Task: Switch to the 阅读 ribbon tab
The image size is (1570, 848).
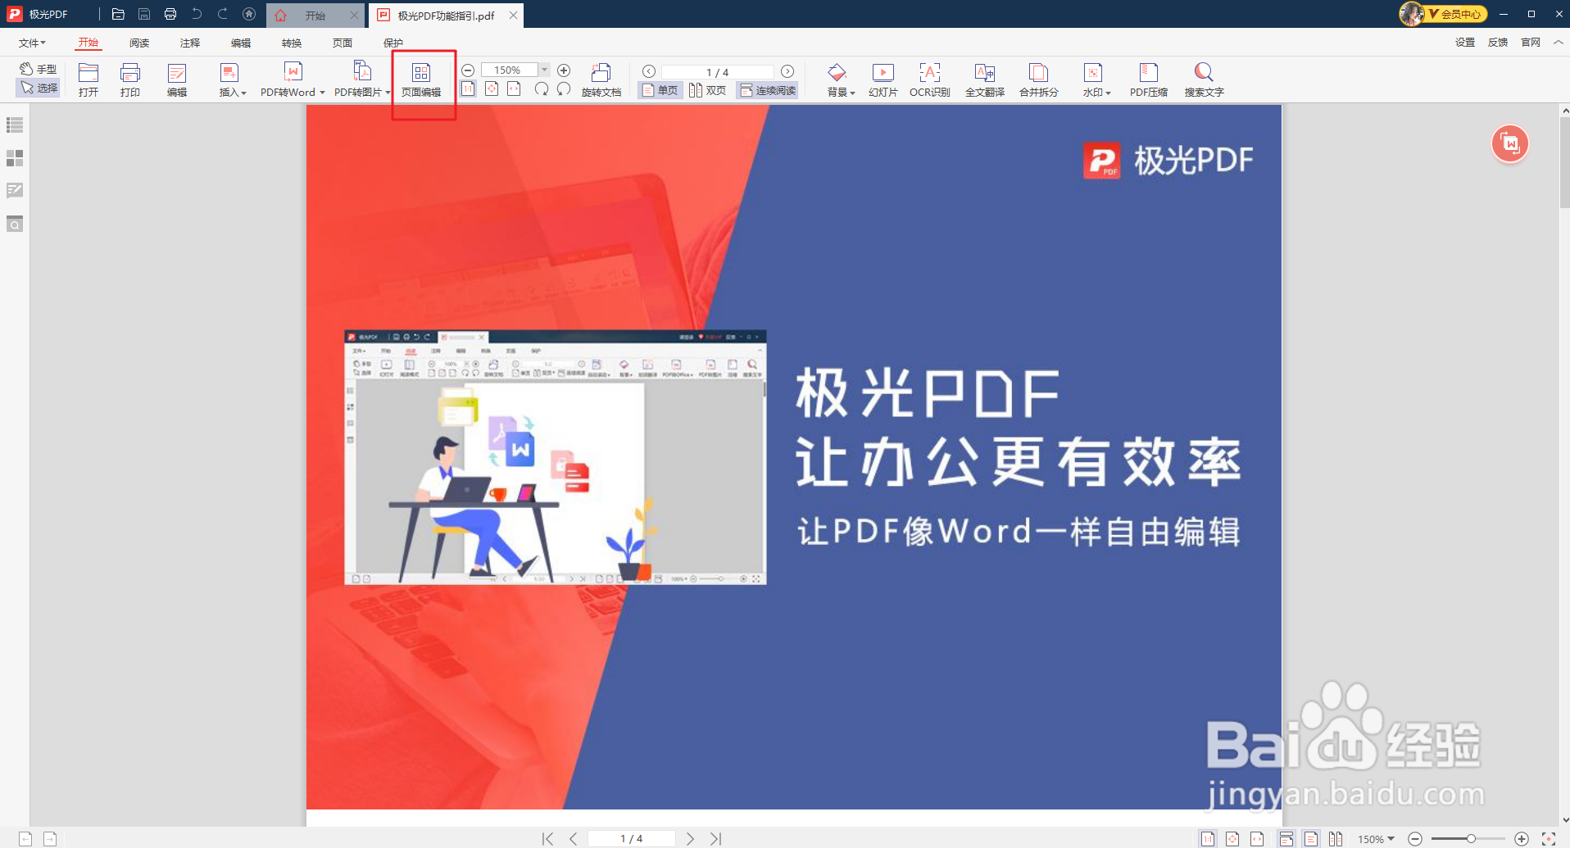Action: click(139, 43)
